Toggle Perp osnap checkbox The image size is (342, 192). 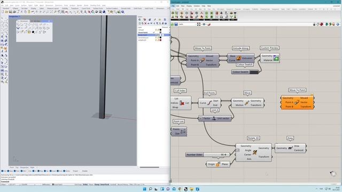point(39,171)
